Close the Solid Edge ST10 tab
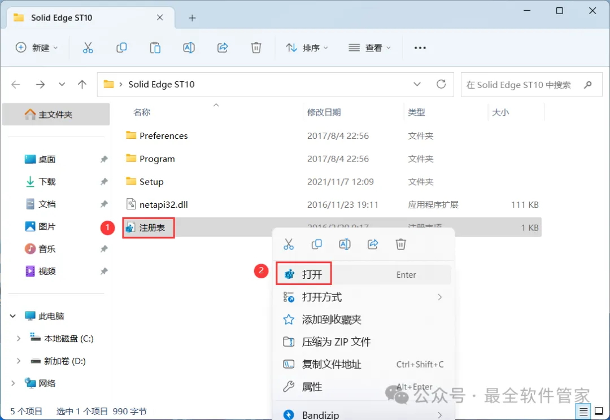Screen dimensions: 610x420 click(x=160, y=17)
